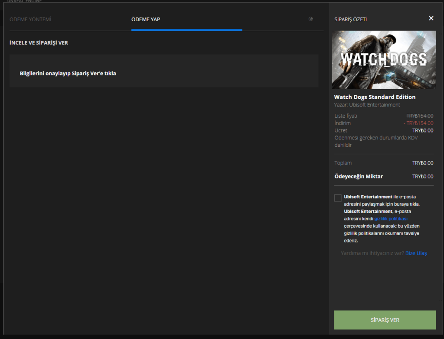Click the Watch Dogs cover thumbnail
This screenshot has height=339, width=444.
click(x=384, y=60)
